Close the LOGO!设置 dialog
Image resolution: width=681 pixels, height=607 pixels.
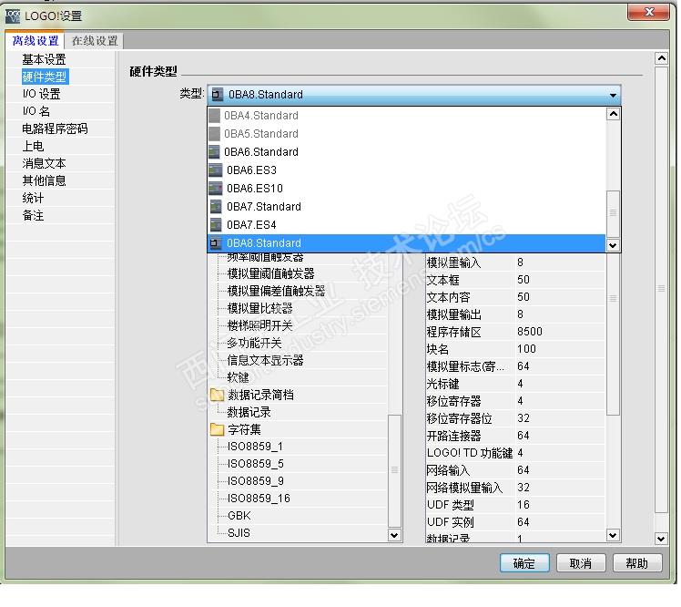click(649, 12)
